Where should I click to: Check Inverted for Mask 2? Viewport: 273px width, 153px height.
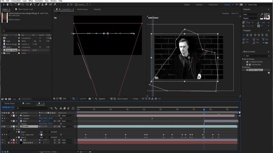49,137
